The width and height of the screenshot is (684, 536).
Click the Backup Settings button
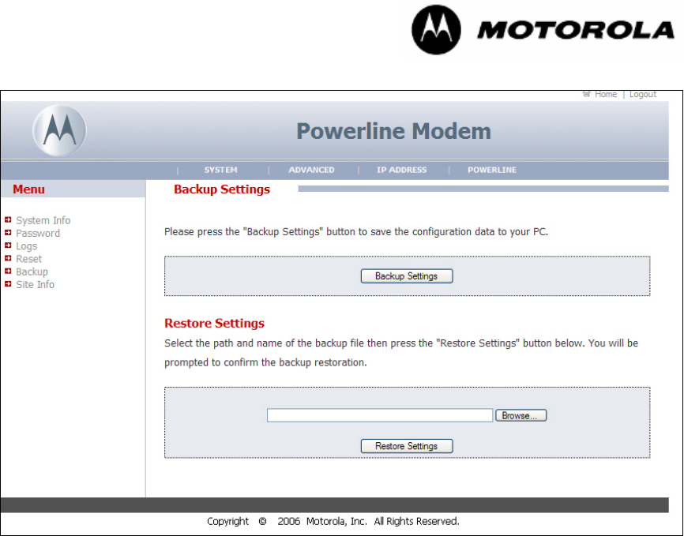407,276
